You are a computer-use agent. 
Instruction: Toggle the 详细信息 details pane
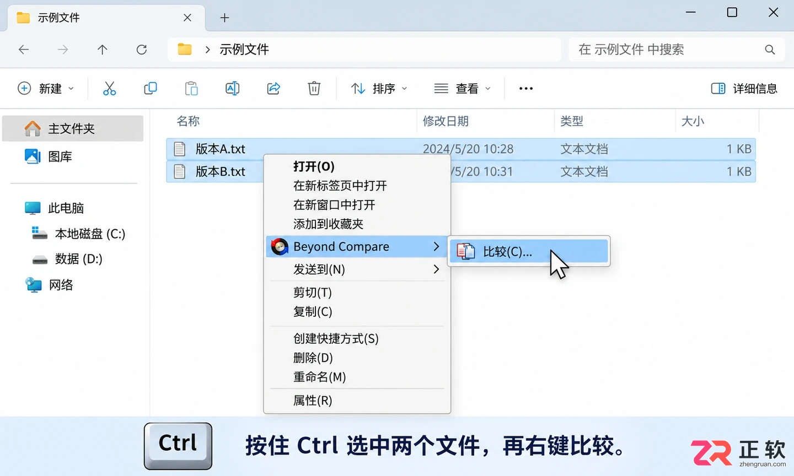744,89
